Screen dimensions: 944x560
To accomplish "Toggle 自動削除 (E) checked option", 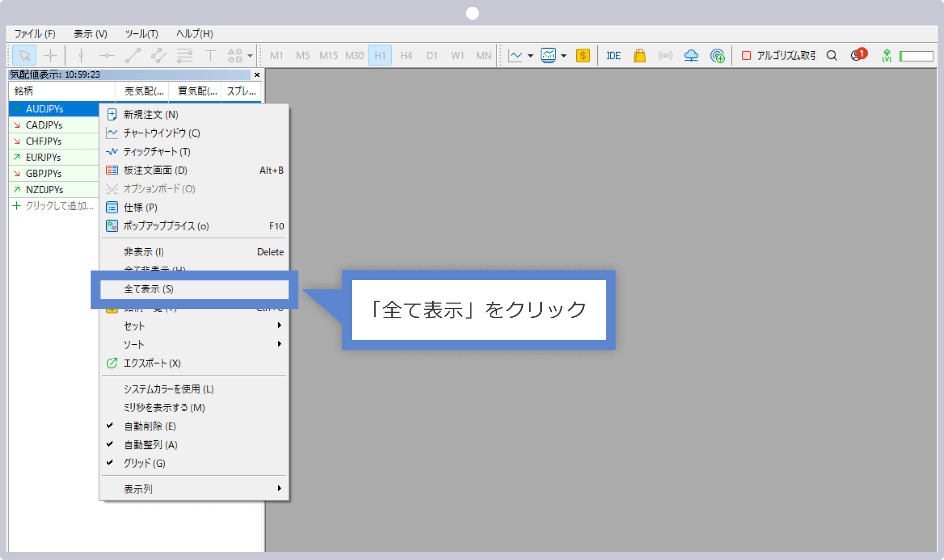I will pyautogui.click(x=194, y=426).
